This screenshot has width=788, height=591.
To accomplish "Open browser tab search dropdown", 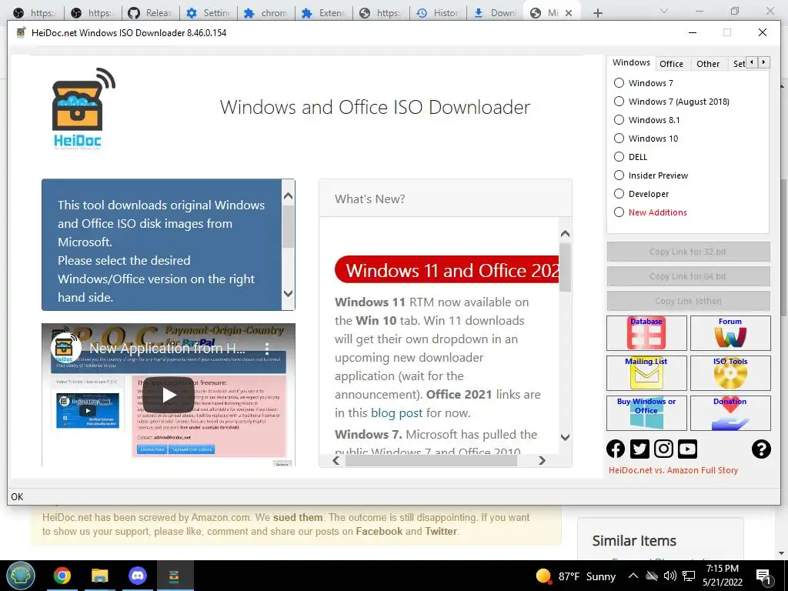I will [x=663, y=11].
